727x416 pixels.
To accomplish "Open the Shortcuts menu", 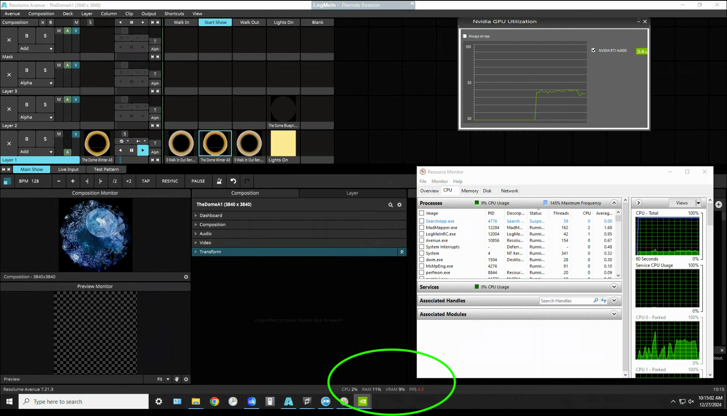I will coord(174,14).
